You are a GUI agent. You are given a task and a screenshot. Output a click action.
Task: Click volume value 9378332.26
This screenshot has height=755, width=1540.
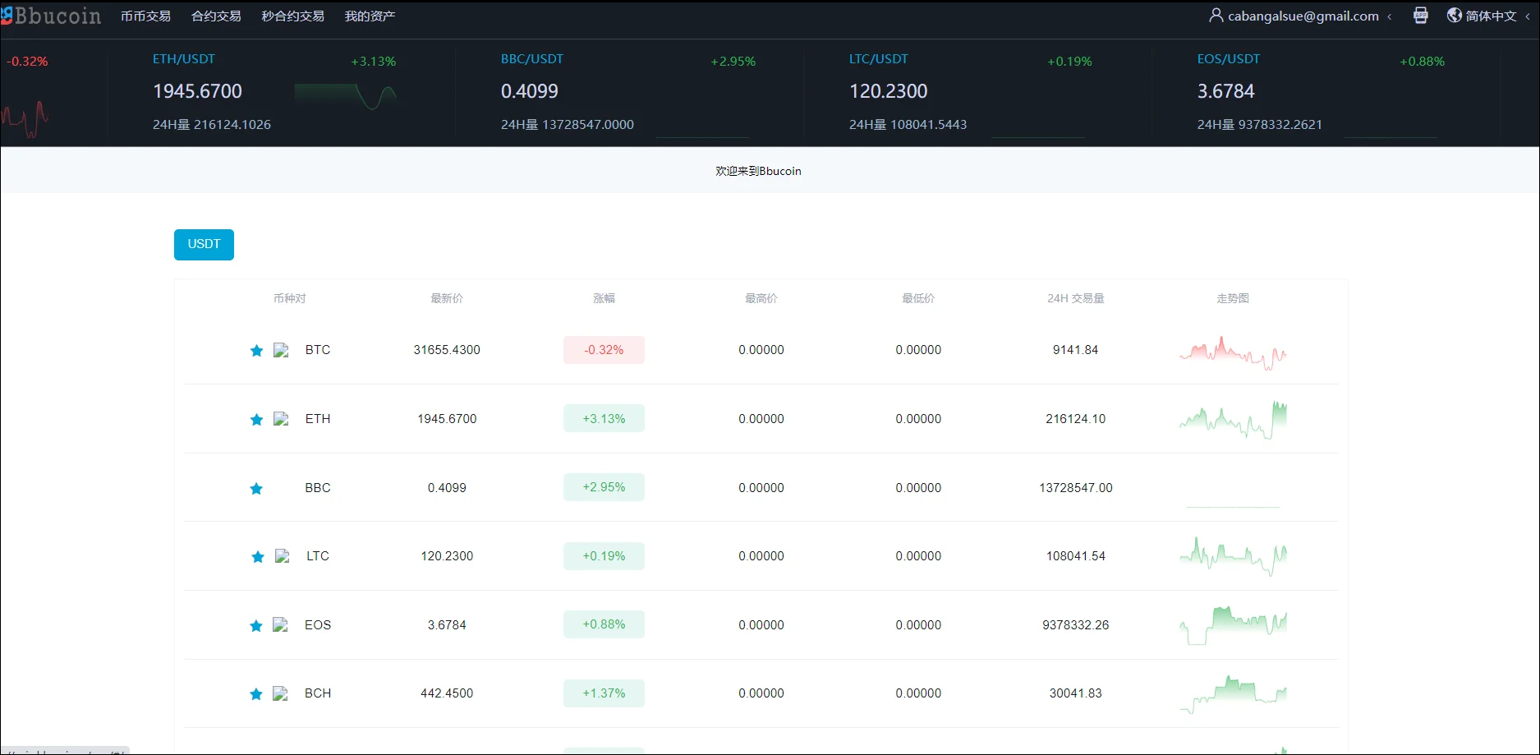(1076, 625)
